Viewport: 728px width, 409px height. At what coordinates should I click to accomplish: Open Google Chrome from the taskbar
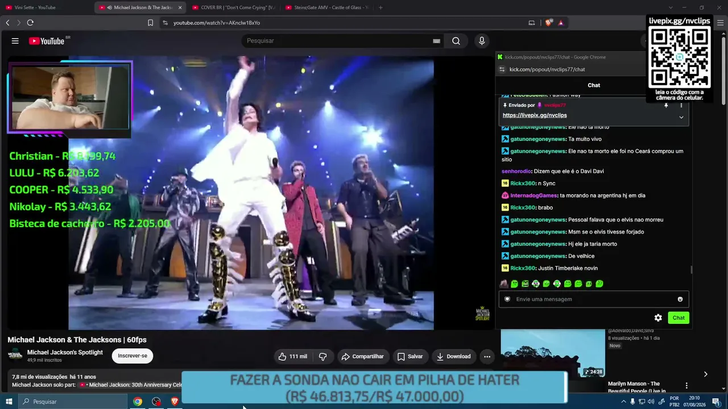point(138,402)
